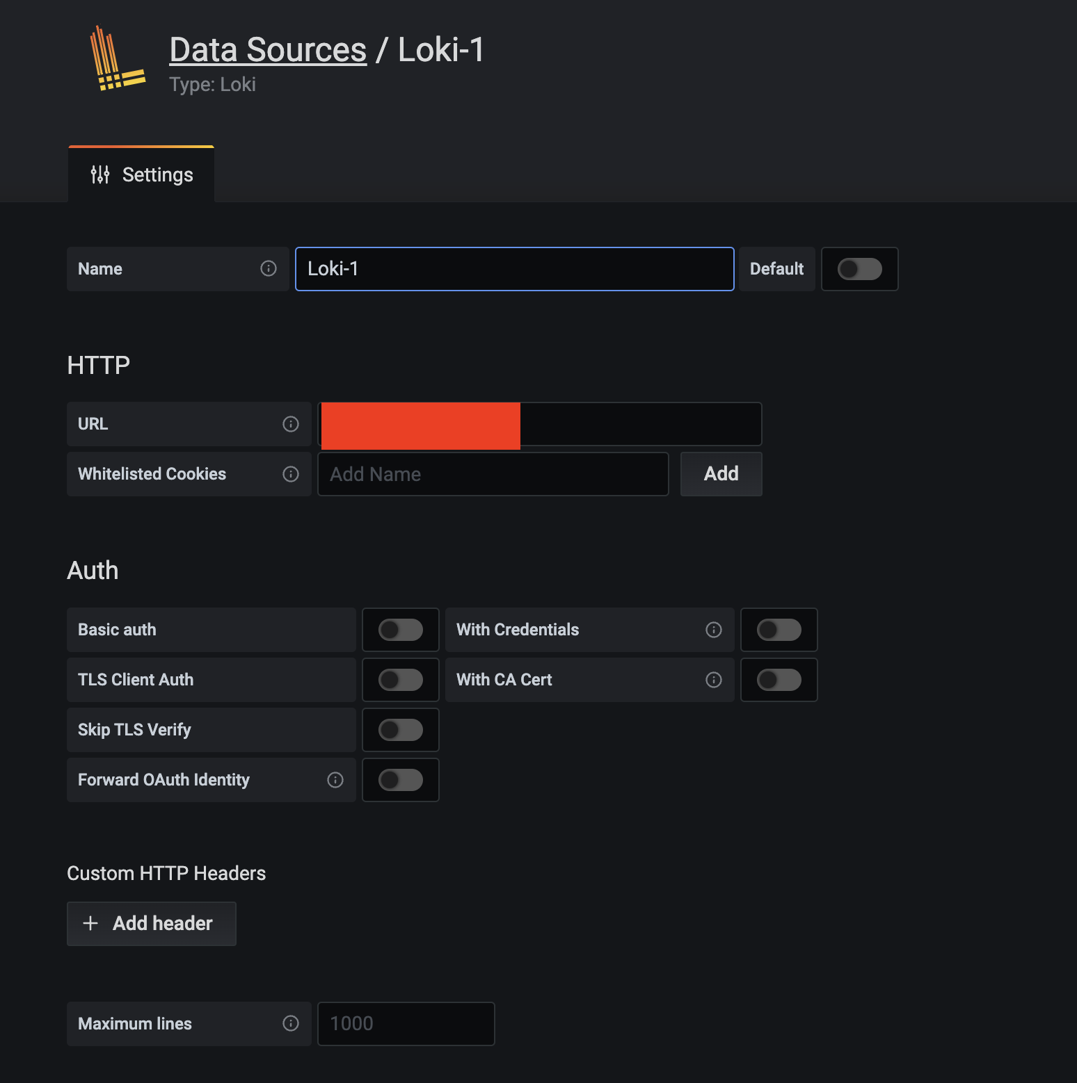Click the sliders icon on Settings tab
1077x1083 pixels.
pyautogui.click(x=100, y=174)
